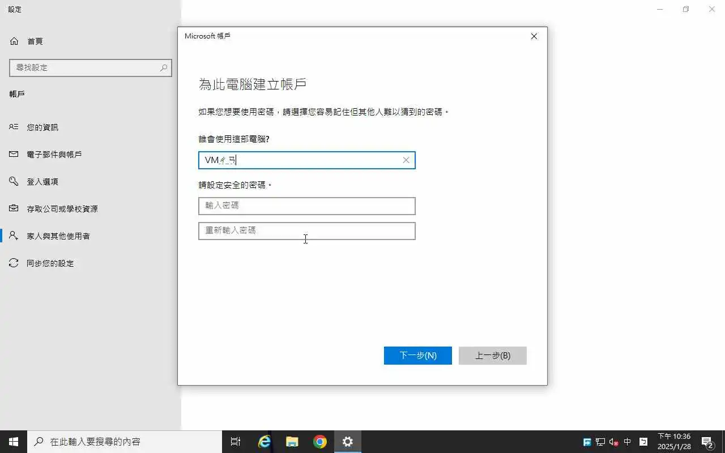Image resolution: width=725 pixels, height=453 pixels.
Task: Click the Settings gear on the taskbar
Action: point(347,442)
